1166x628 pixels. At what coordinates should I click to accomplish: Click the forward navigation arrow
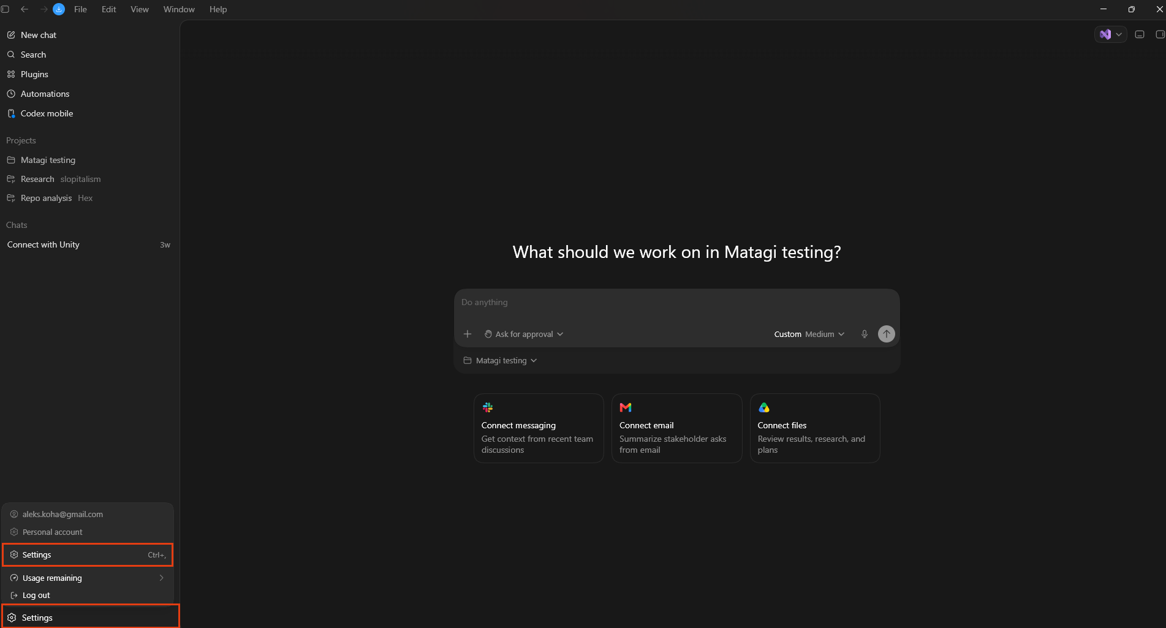point(44,9)
